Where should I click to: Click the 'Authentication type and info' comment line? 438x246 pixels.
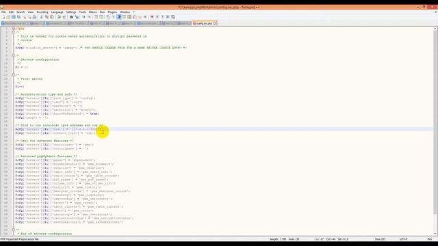pyautogui.click(x=47, y=94)
